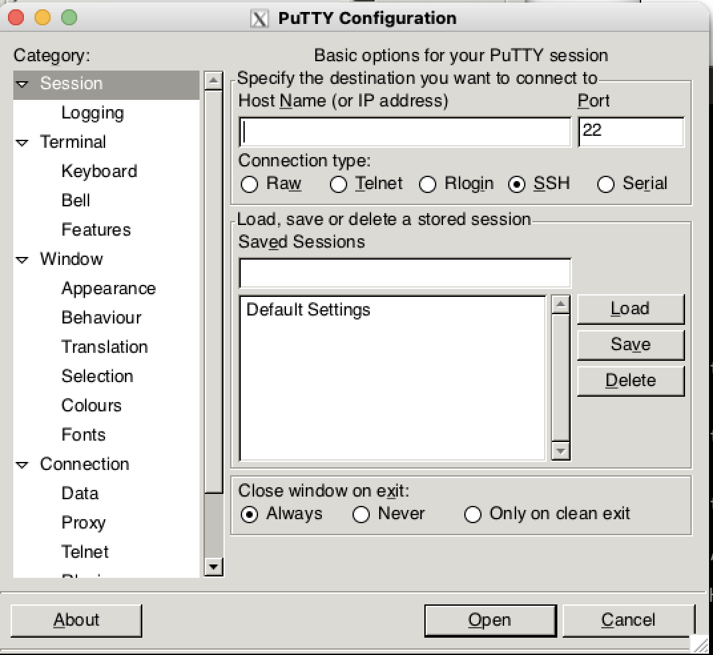This screenshot has height=655, width=713.
Task: Select the Telnet connection type
Action: (x=339, y=184)
